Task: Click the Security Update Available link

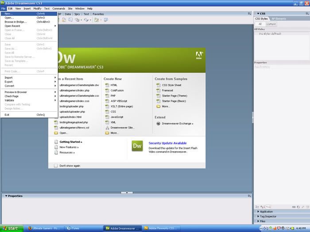Action: (x=168, y=143)
